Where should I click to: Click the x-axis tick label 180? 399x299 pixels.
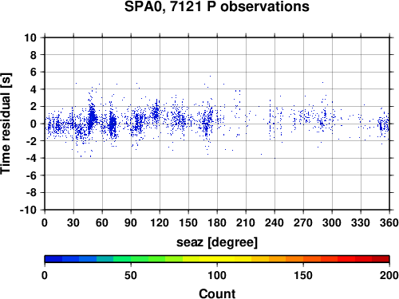click(217, 222)
